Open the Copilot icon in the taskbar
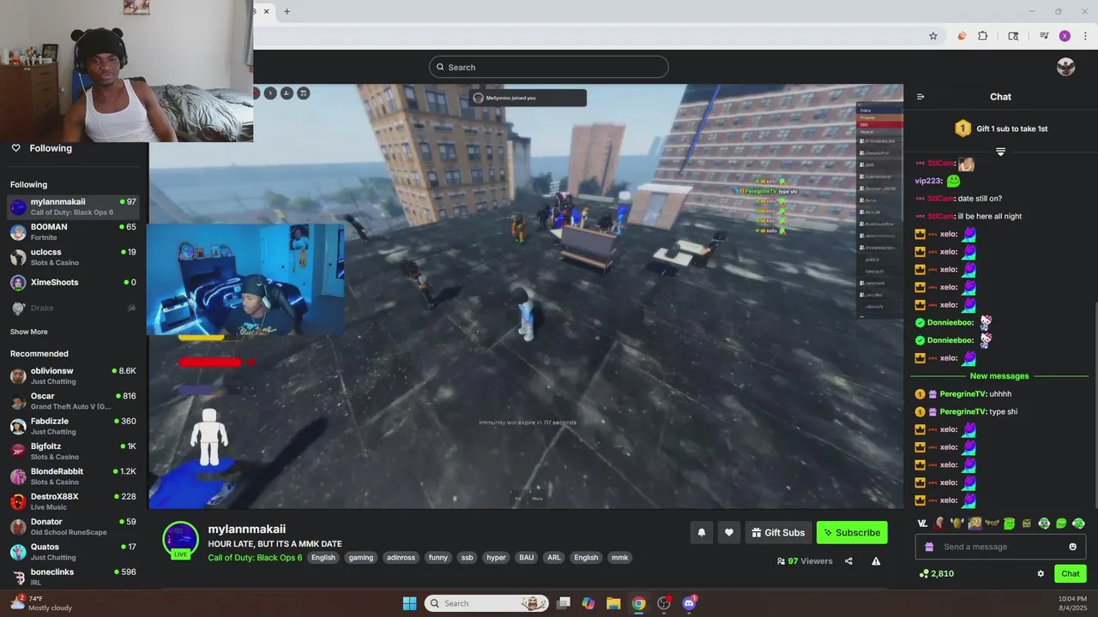 click(588, 603)
